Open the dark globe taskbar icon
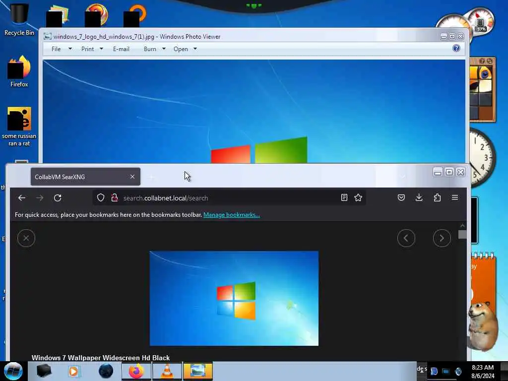Screen dimensions: 508x381 [106, 371]
